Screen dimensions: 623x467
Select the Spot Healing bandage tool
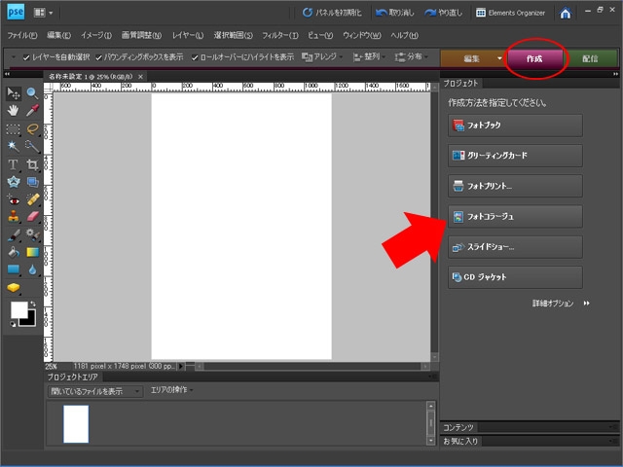pyautogui.click(x=32, y=199)
